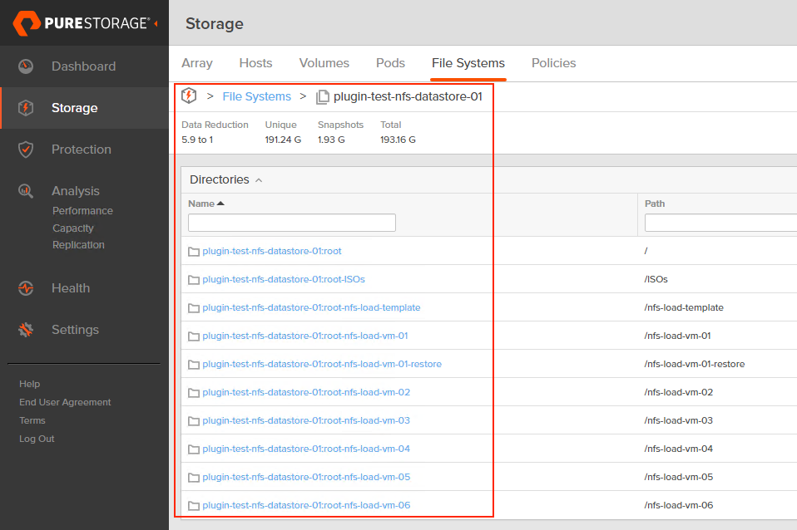The image size is (797, 530).
Task: Click the Dashboard gauge icon
Action: tap(26, 66)
